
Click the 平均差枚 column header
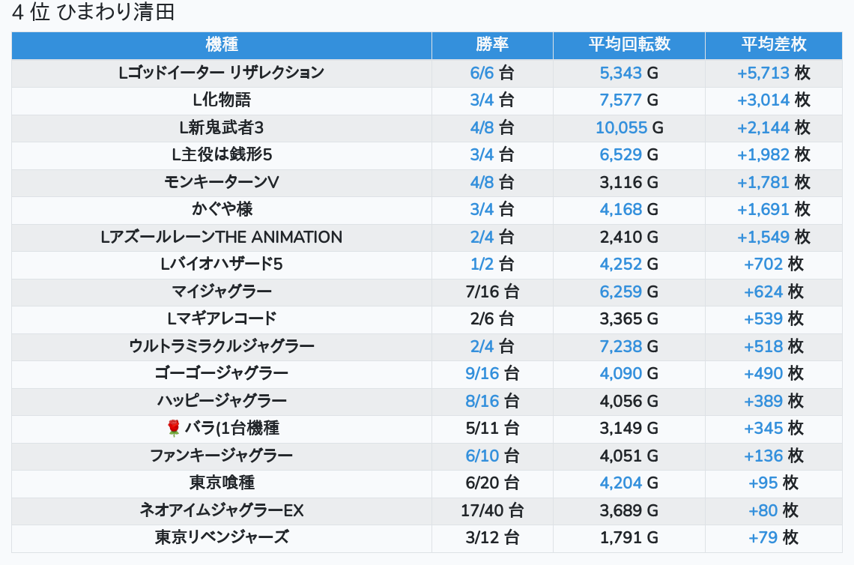(774, 45)
